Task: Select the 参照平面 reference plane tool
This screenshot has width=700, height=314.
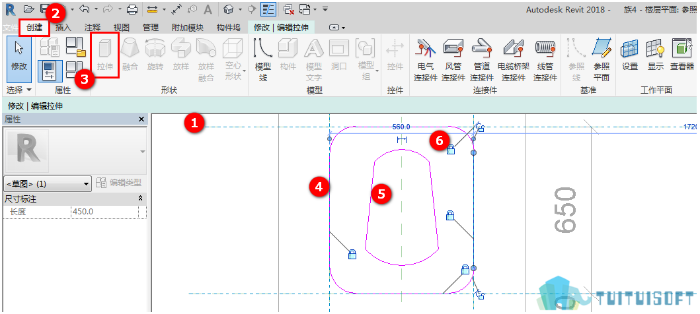Action: coord(602,59)
